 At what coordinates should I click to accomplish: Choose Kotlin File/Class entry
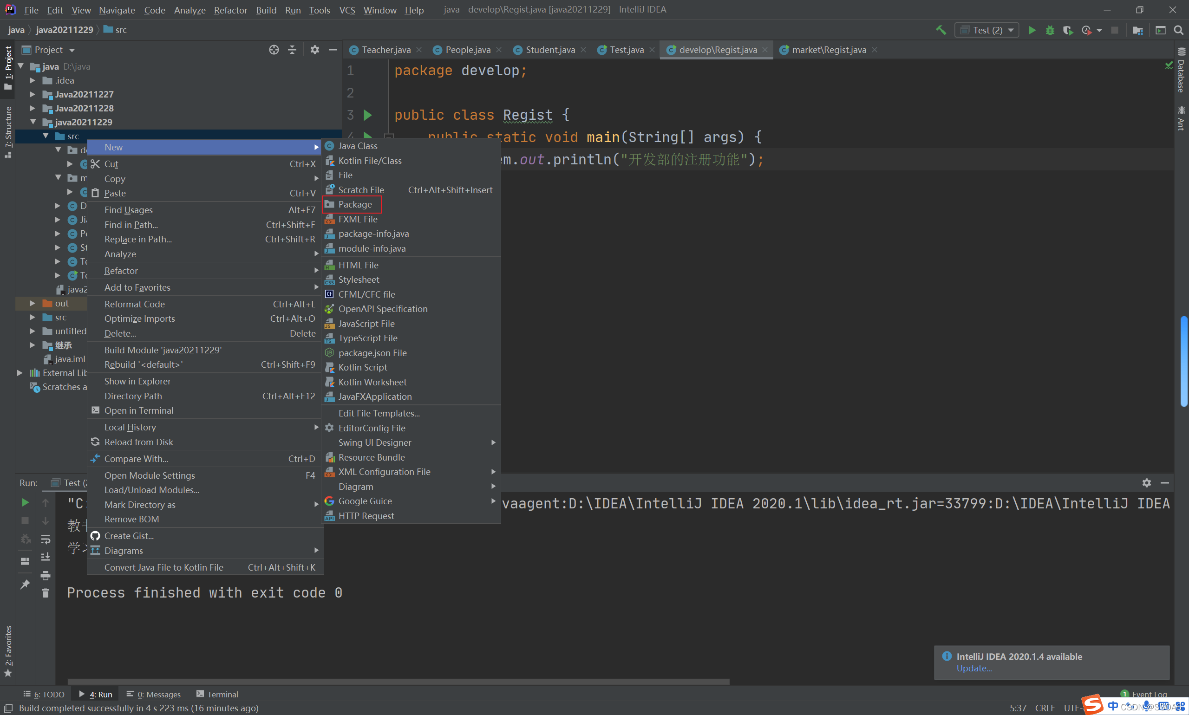411,161
